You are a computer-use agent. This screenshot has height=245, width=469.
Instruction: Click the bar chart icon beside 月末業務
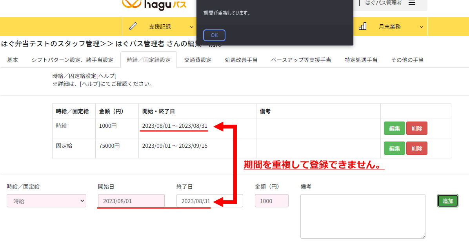[x=363, y=26]
